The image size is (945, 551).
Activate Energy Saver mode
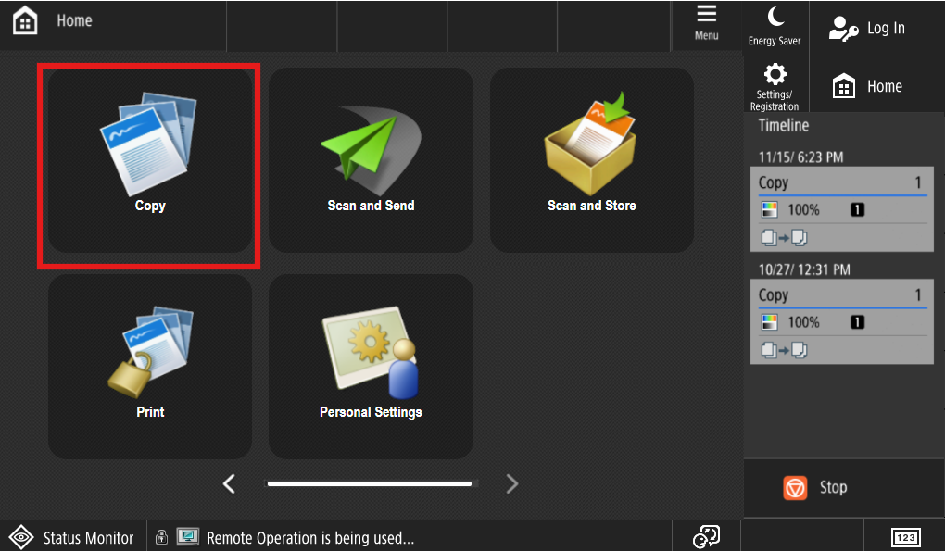(775, 27)
